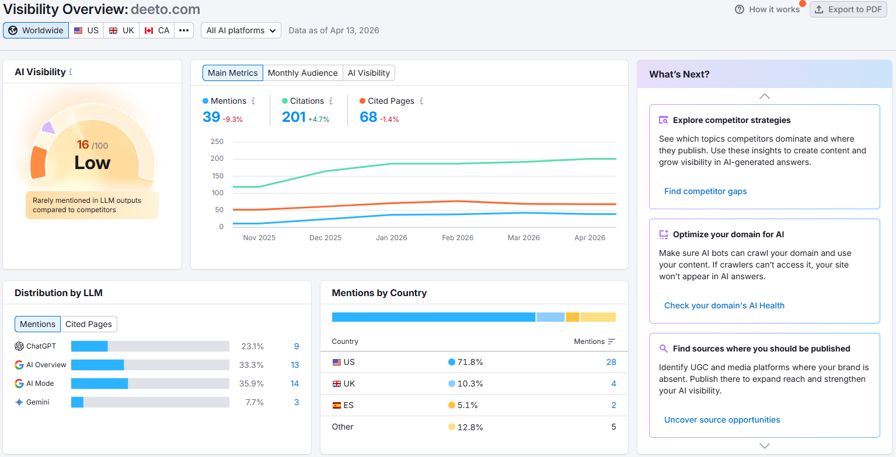This screenshot has width=896, height=457.
Task: Click the UK mentions count 4
Action: pos(613,384)
